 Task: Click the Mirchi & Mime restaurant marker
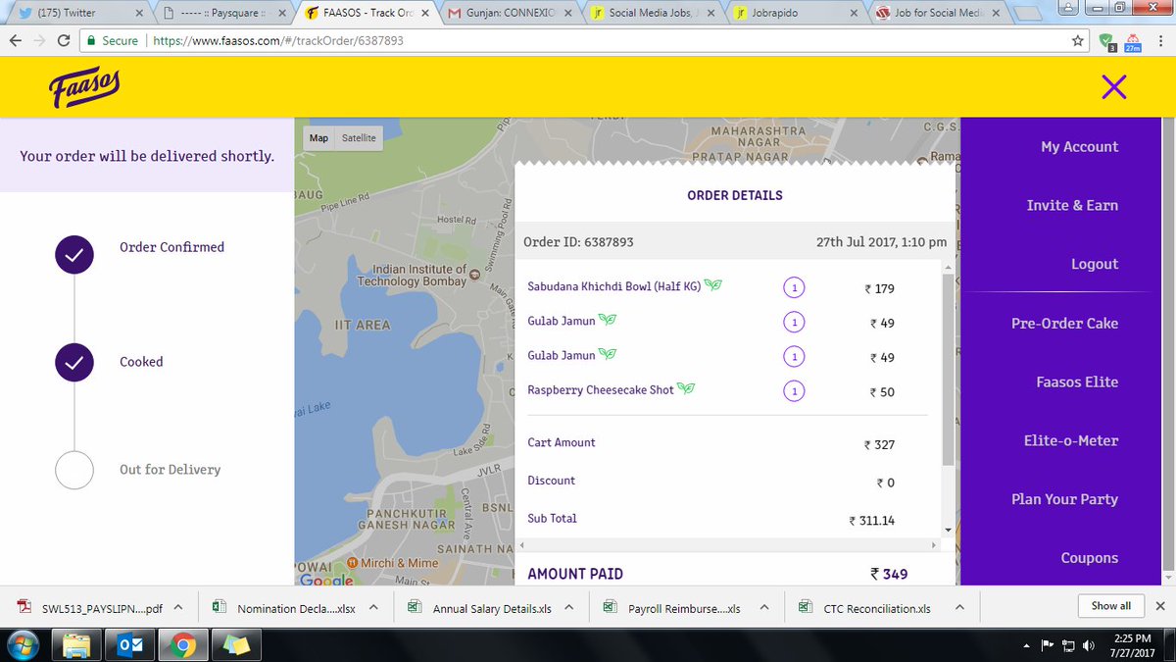click(352, 563)
